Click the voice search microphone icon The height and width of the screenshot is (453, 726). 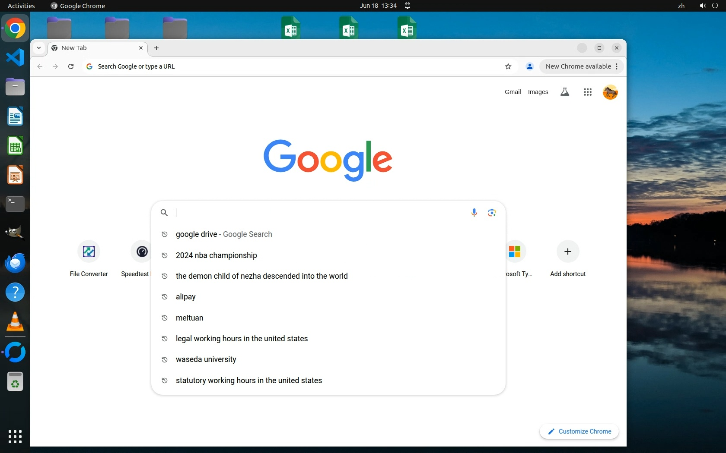click(x=474, y=212)
